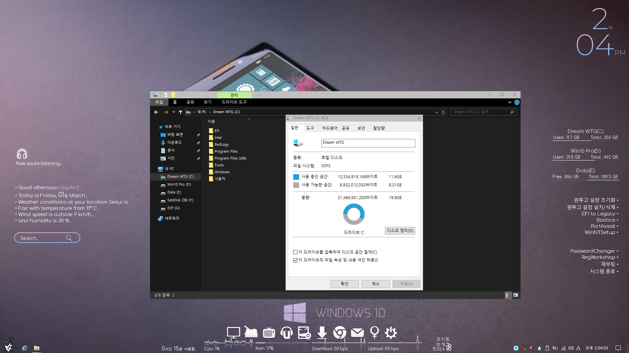Screen dimensions: 629x353
Task: Click the Bootice desktop link
Action: pyautogui.click(x=606, y=220)
